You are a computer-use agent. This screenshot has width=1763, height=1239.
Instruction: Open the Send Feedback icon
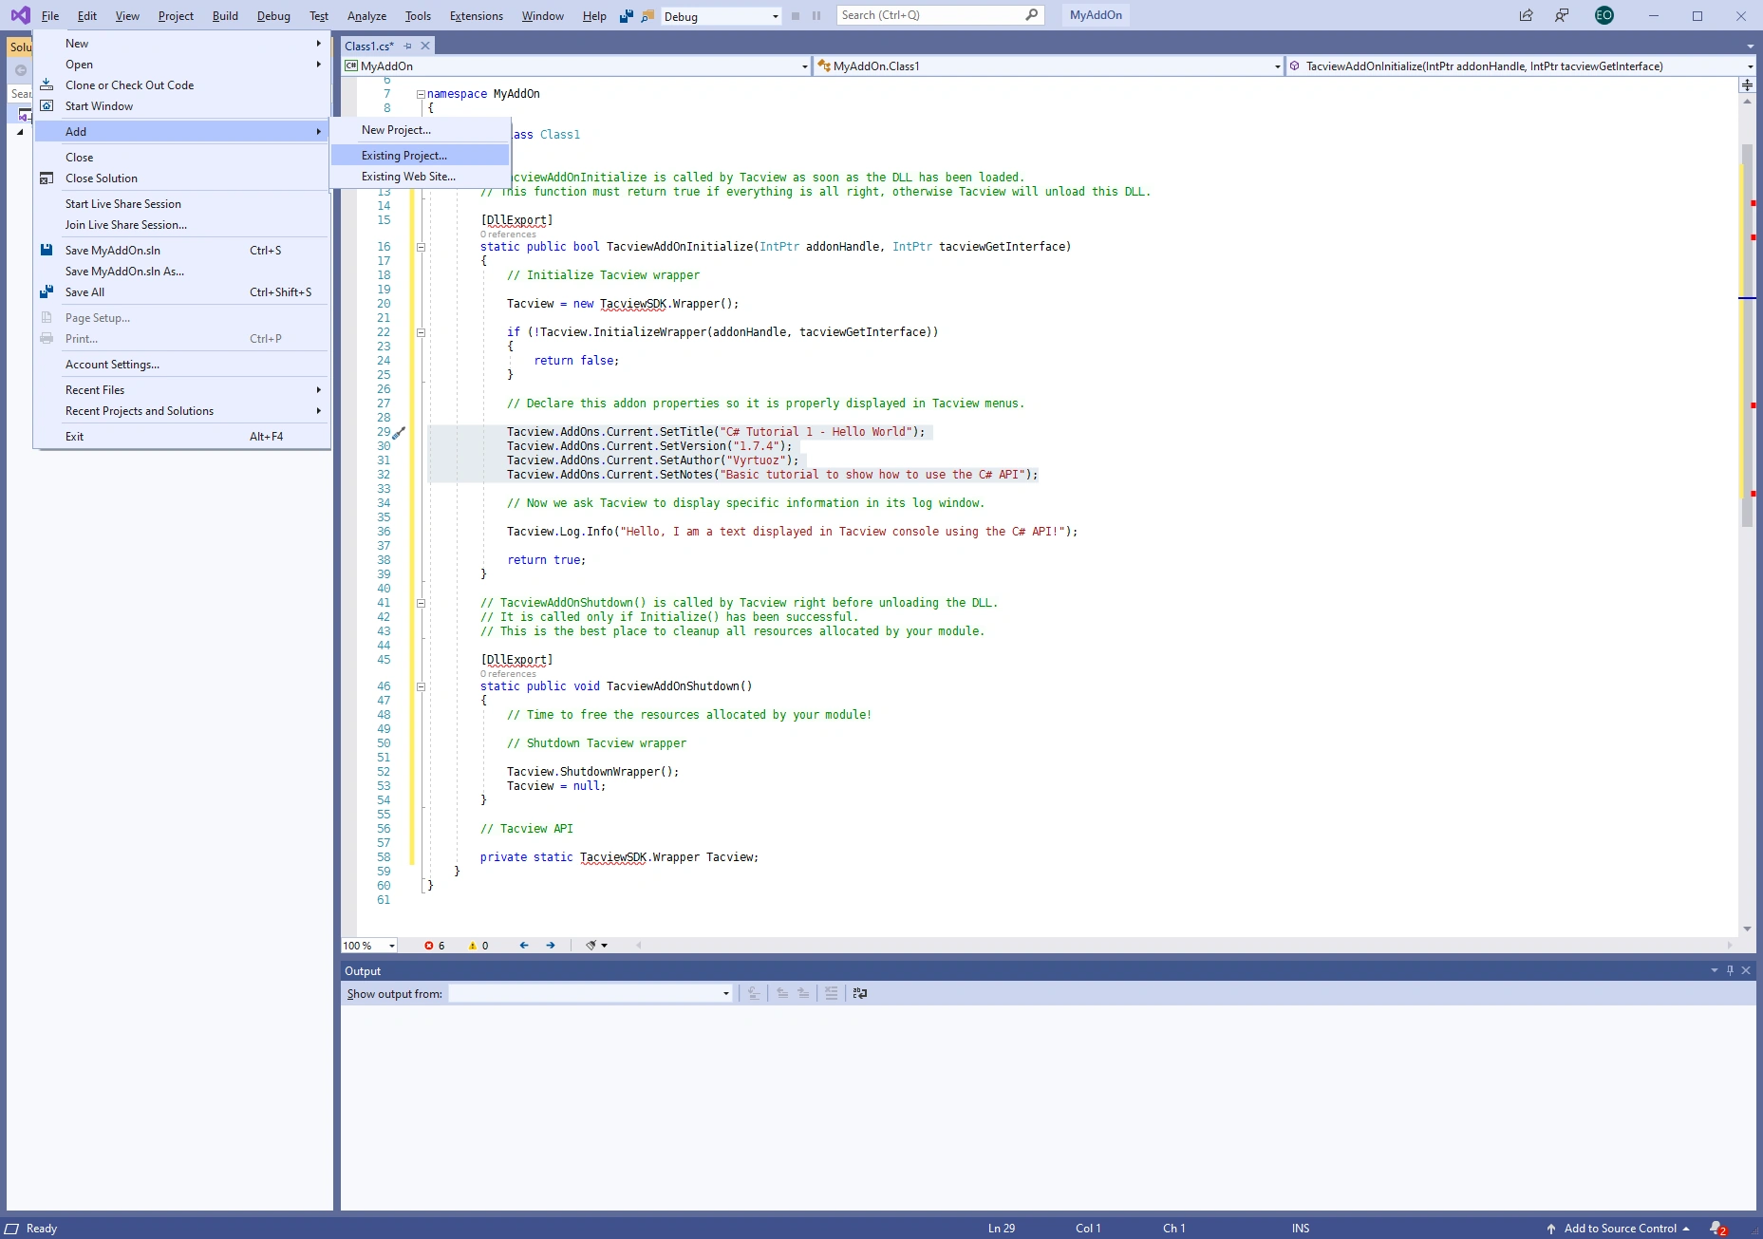[x=1562, y=15]
